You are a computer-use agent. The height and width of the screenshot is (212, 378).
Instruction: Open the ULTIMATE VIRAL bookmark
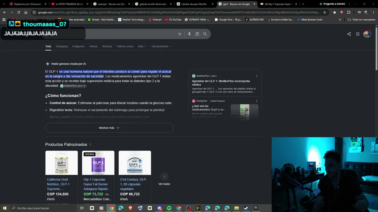197,20
